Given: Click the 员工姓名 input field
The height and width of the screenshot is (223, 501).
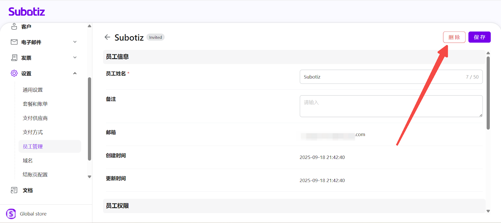Looking at the screenshot, I should [382, 77].
